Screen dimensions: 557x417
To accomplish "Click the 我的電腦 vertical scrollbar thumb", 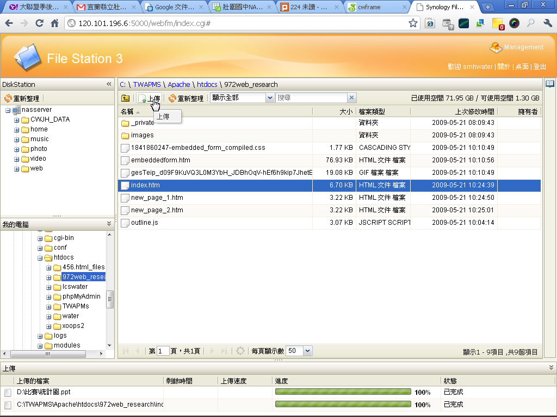I will (110, 300).
